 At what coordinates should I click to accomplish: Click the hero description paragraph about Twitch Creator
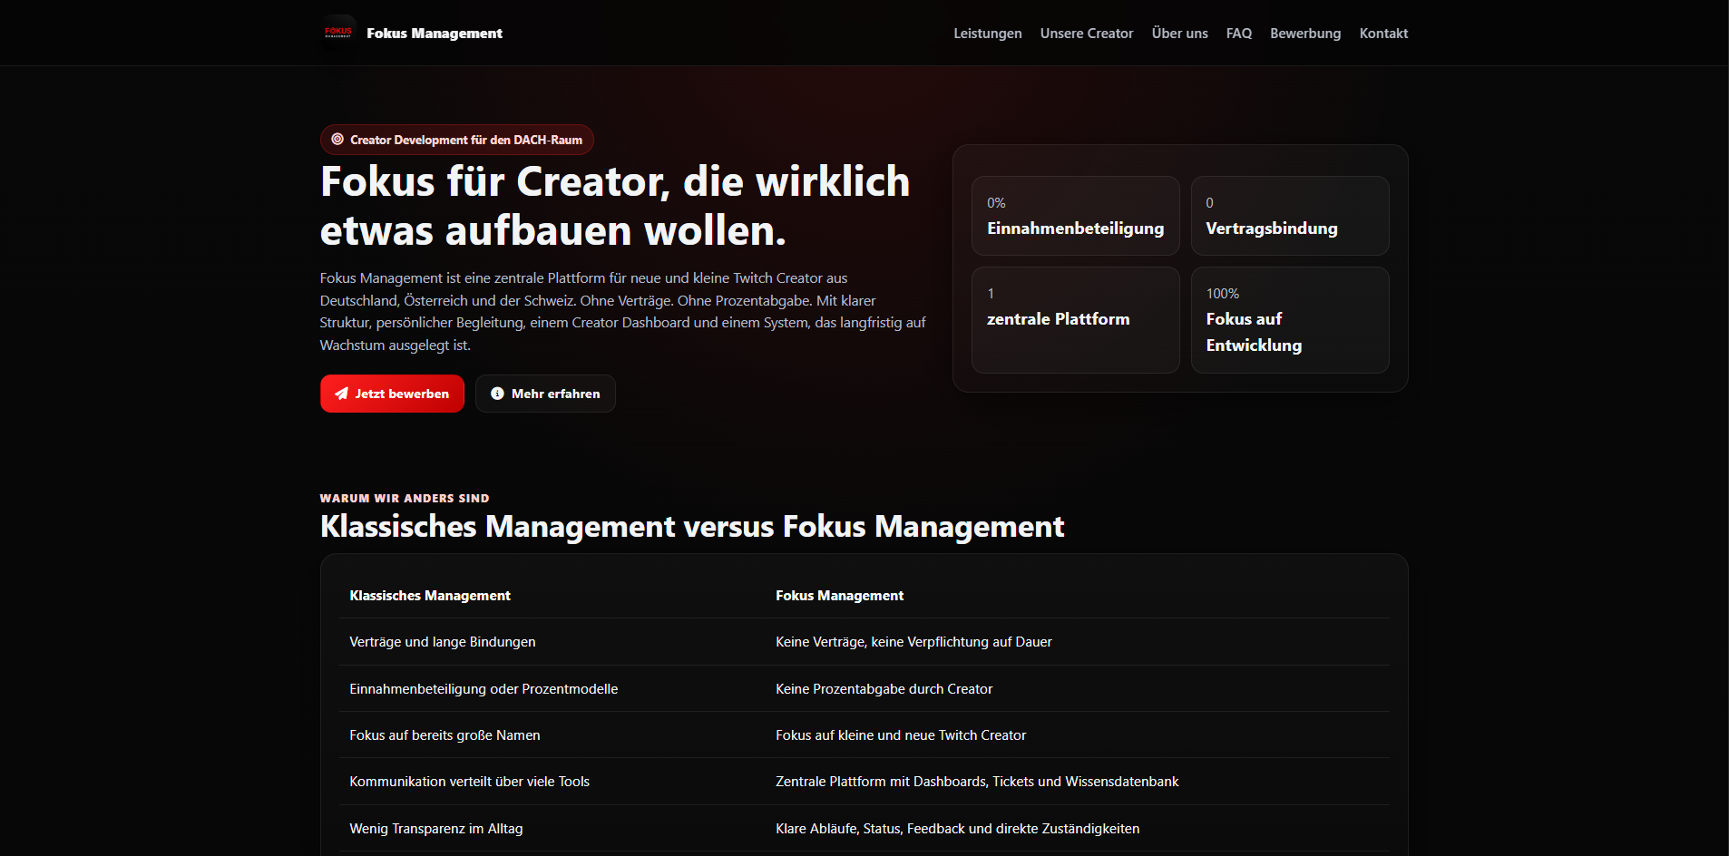[x=622, y=312]
